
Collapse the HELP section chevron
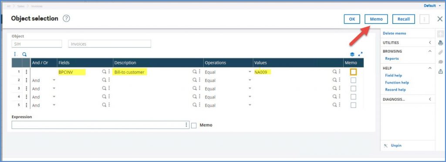pyautogui.click(x=430, y=68)
